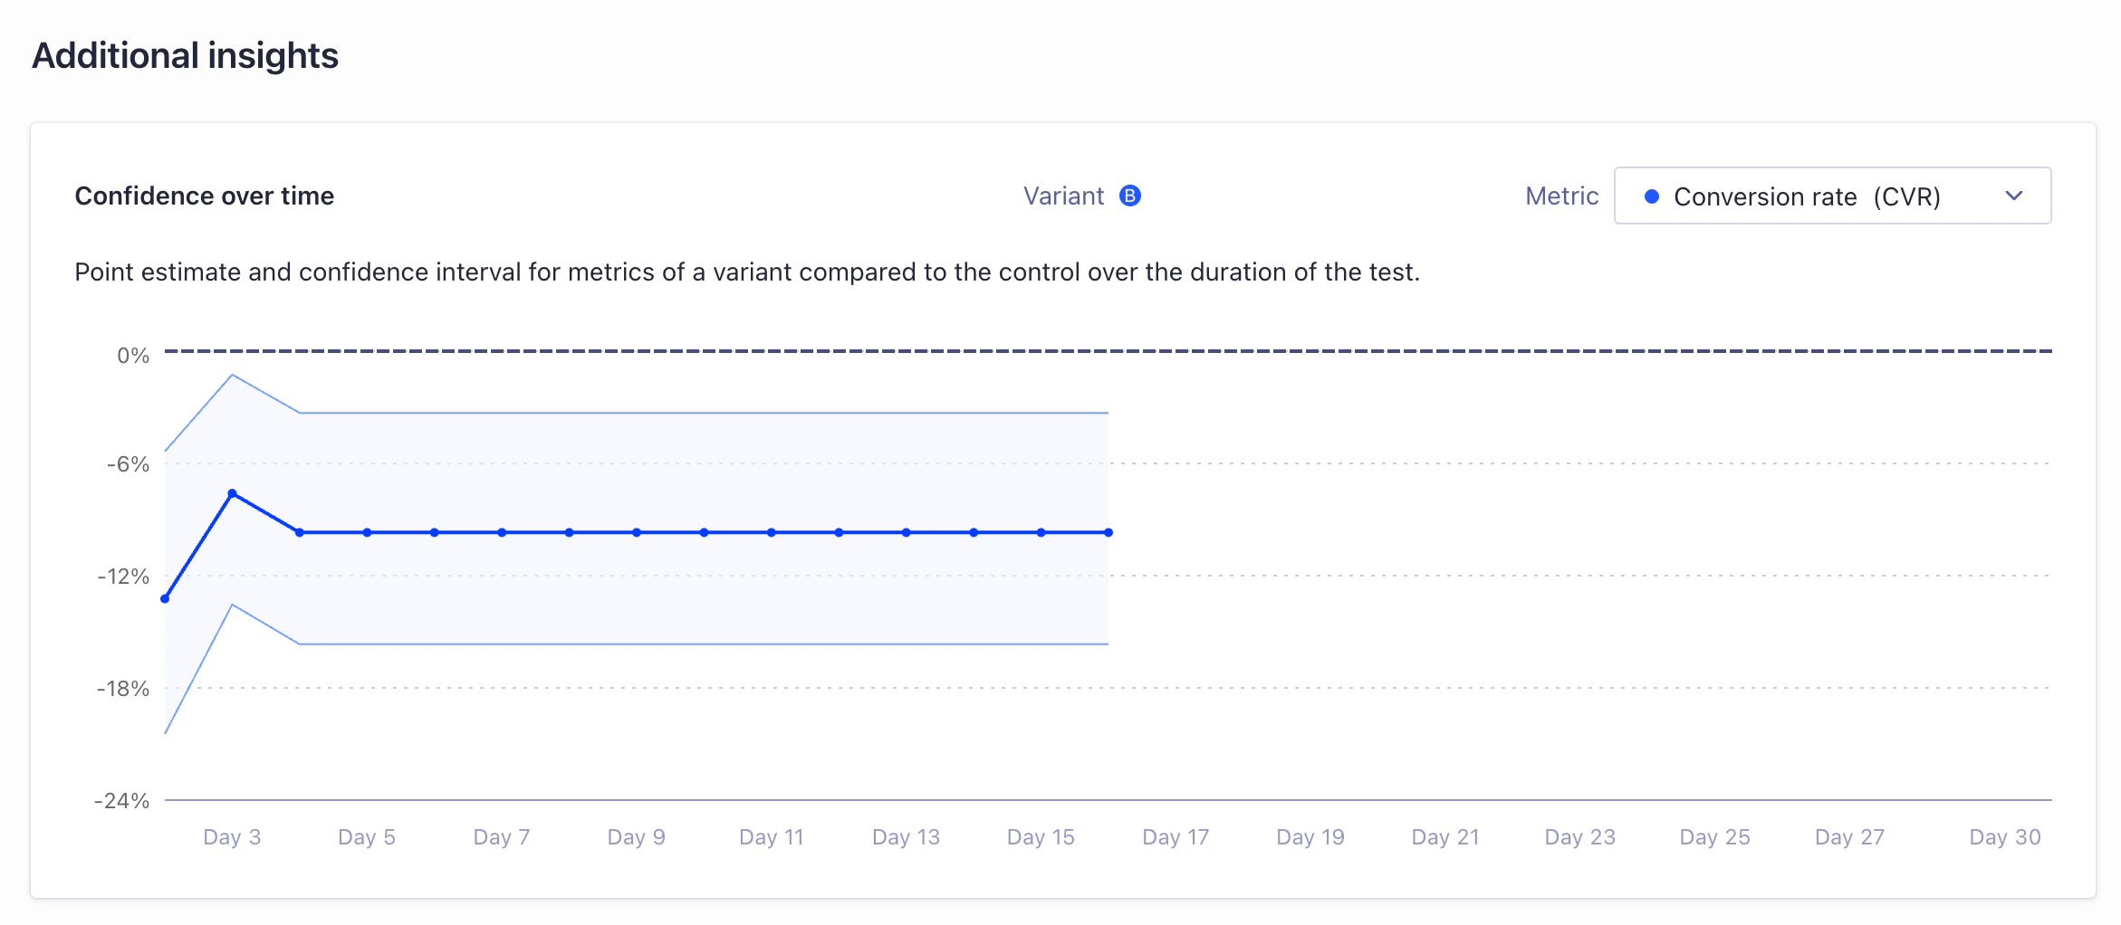Click the blue legend dot inside the metric dropdown
2121x925 pixels.
point(1653,195)
